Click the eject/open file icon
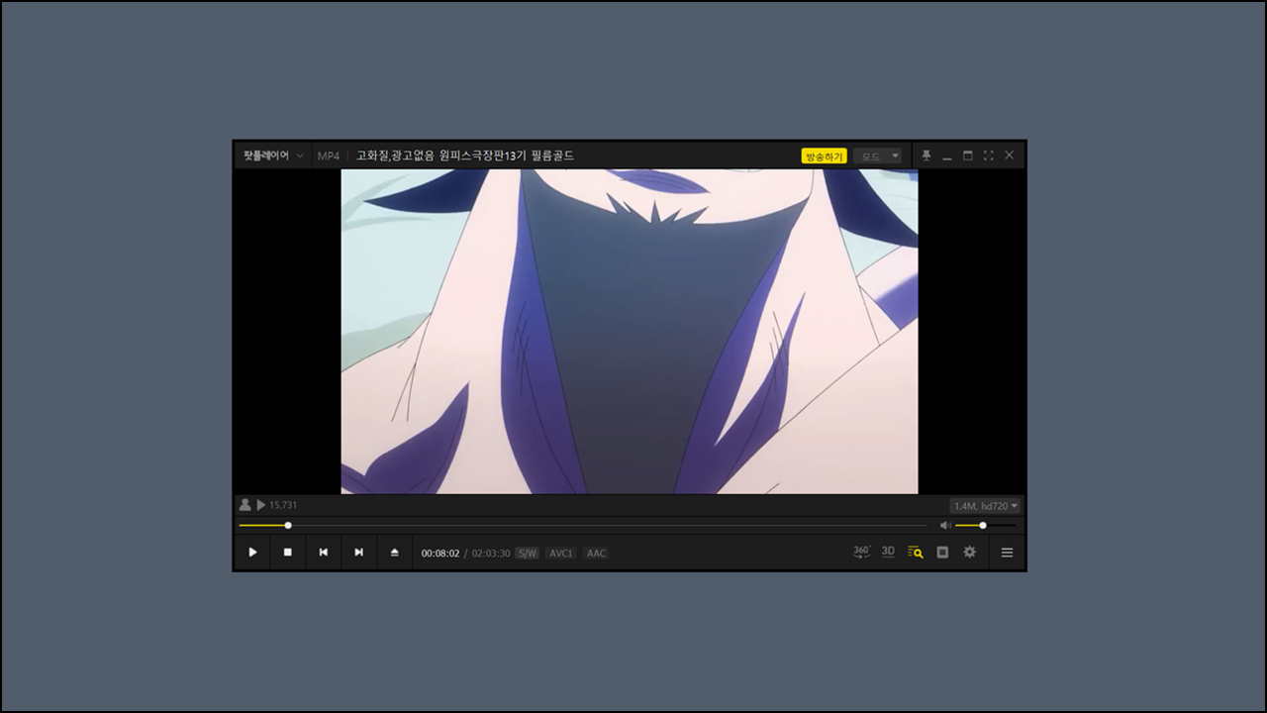The width and height of the screenshot is (1267, 713). tap(395, 553)
